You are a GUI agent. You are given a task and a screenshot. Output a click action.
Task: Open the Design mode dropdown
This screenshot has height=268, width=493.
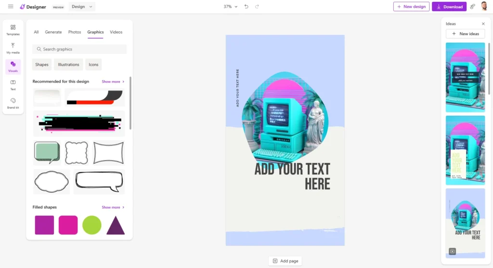click(x=82, y=7)
